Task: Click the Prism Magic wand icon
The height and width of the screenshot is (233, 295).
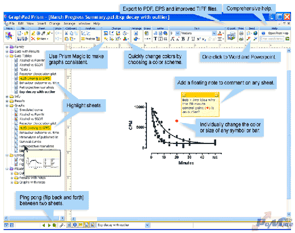Action: (x=106, y=39)
